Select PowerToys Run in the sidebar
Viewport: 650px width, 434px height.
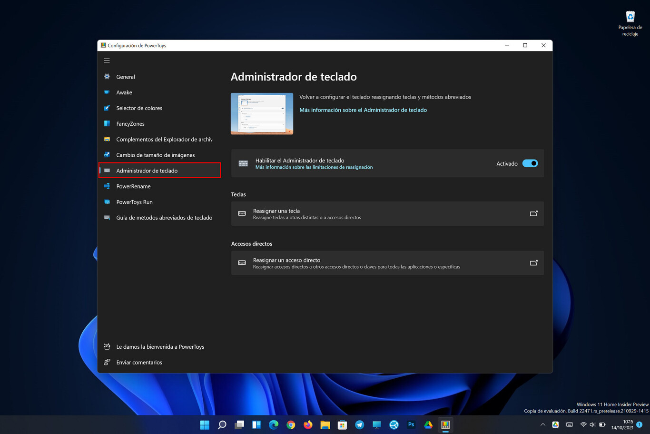pyautogui.click(x=107, y=202)
